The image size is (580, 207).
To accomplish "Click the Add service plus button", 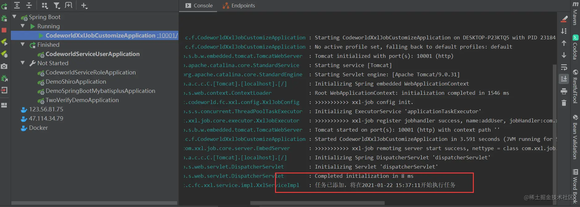I will click(84, 5).
